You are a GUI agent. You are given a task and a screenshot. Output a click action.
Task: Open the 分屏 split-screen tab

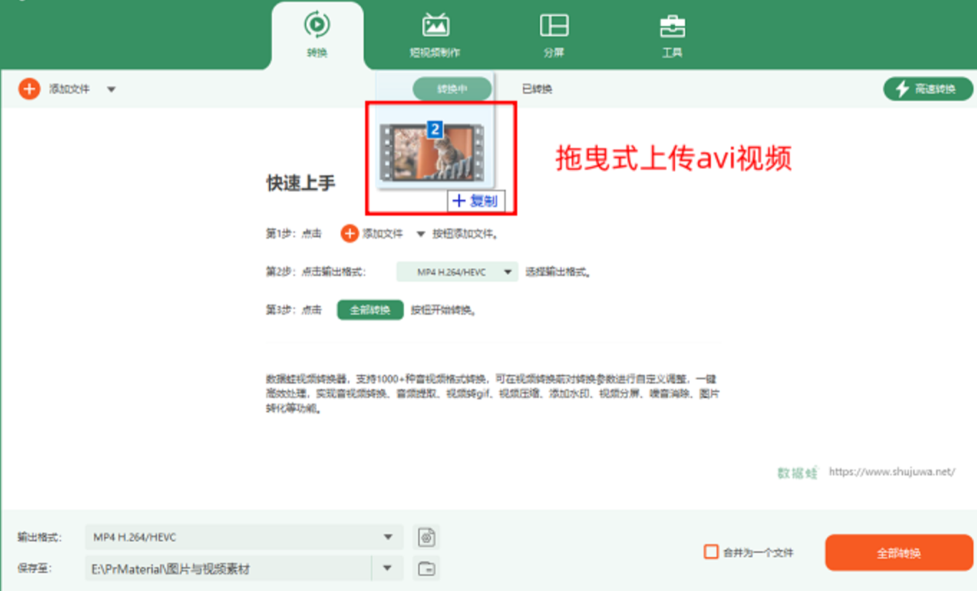(554, 34)
